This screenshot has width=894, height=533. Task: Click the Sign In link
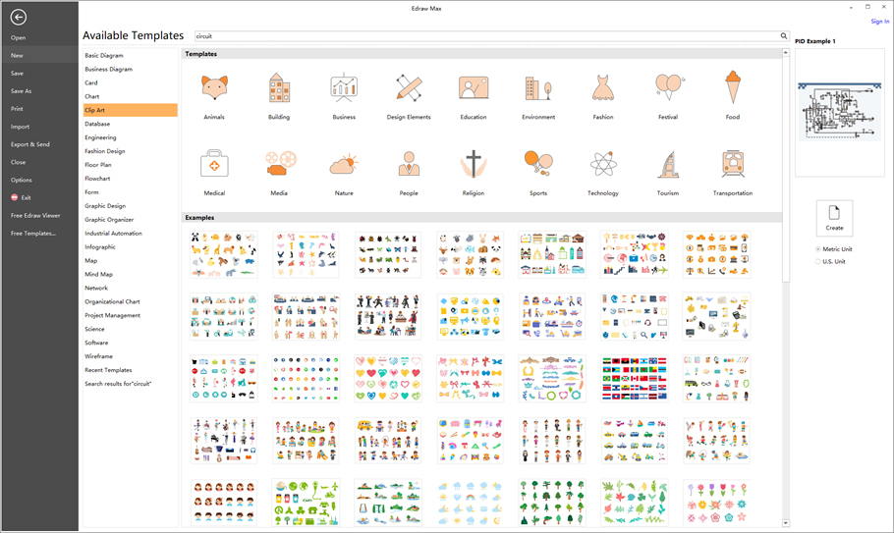click(879, 21)
